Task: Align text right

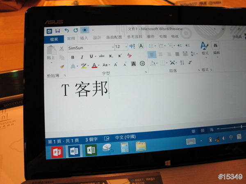Action: 169,54
